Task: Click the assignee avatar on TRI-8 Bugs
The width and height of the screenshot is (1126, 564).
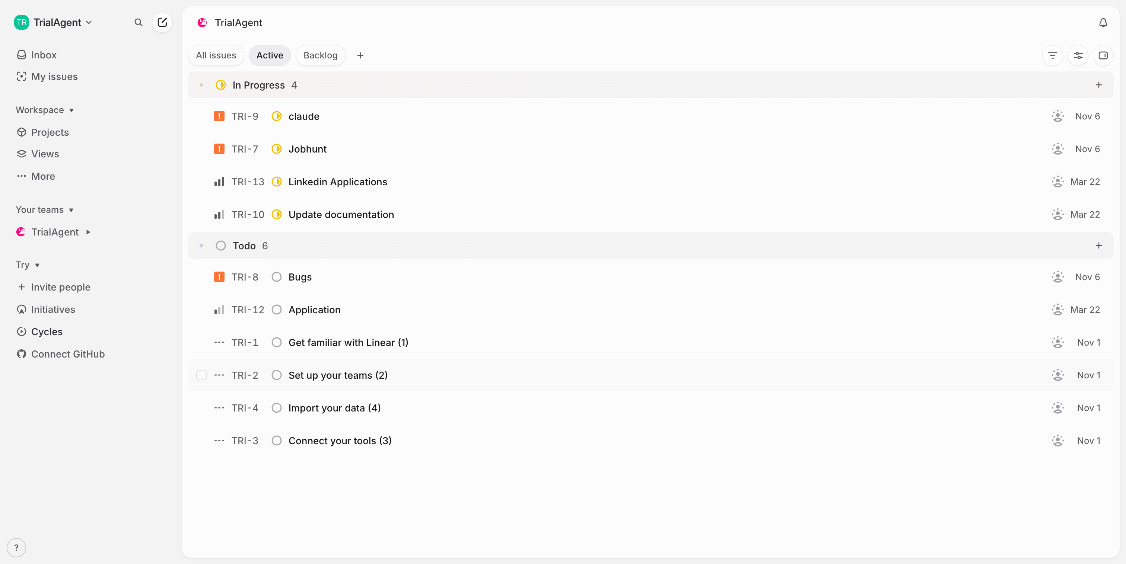Action: pyautogui.click(x=1058, y=277)
